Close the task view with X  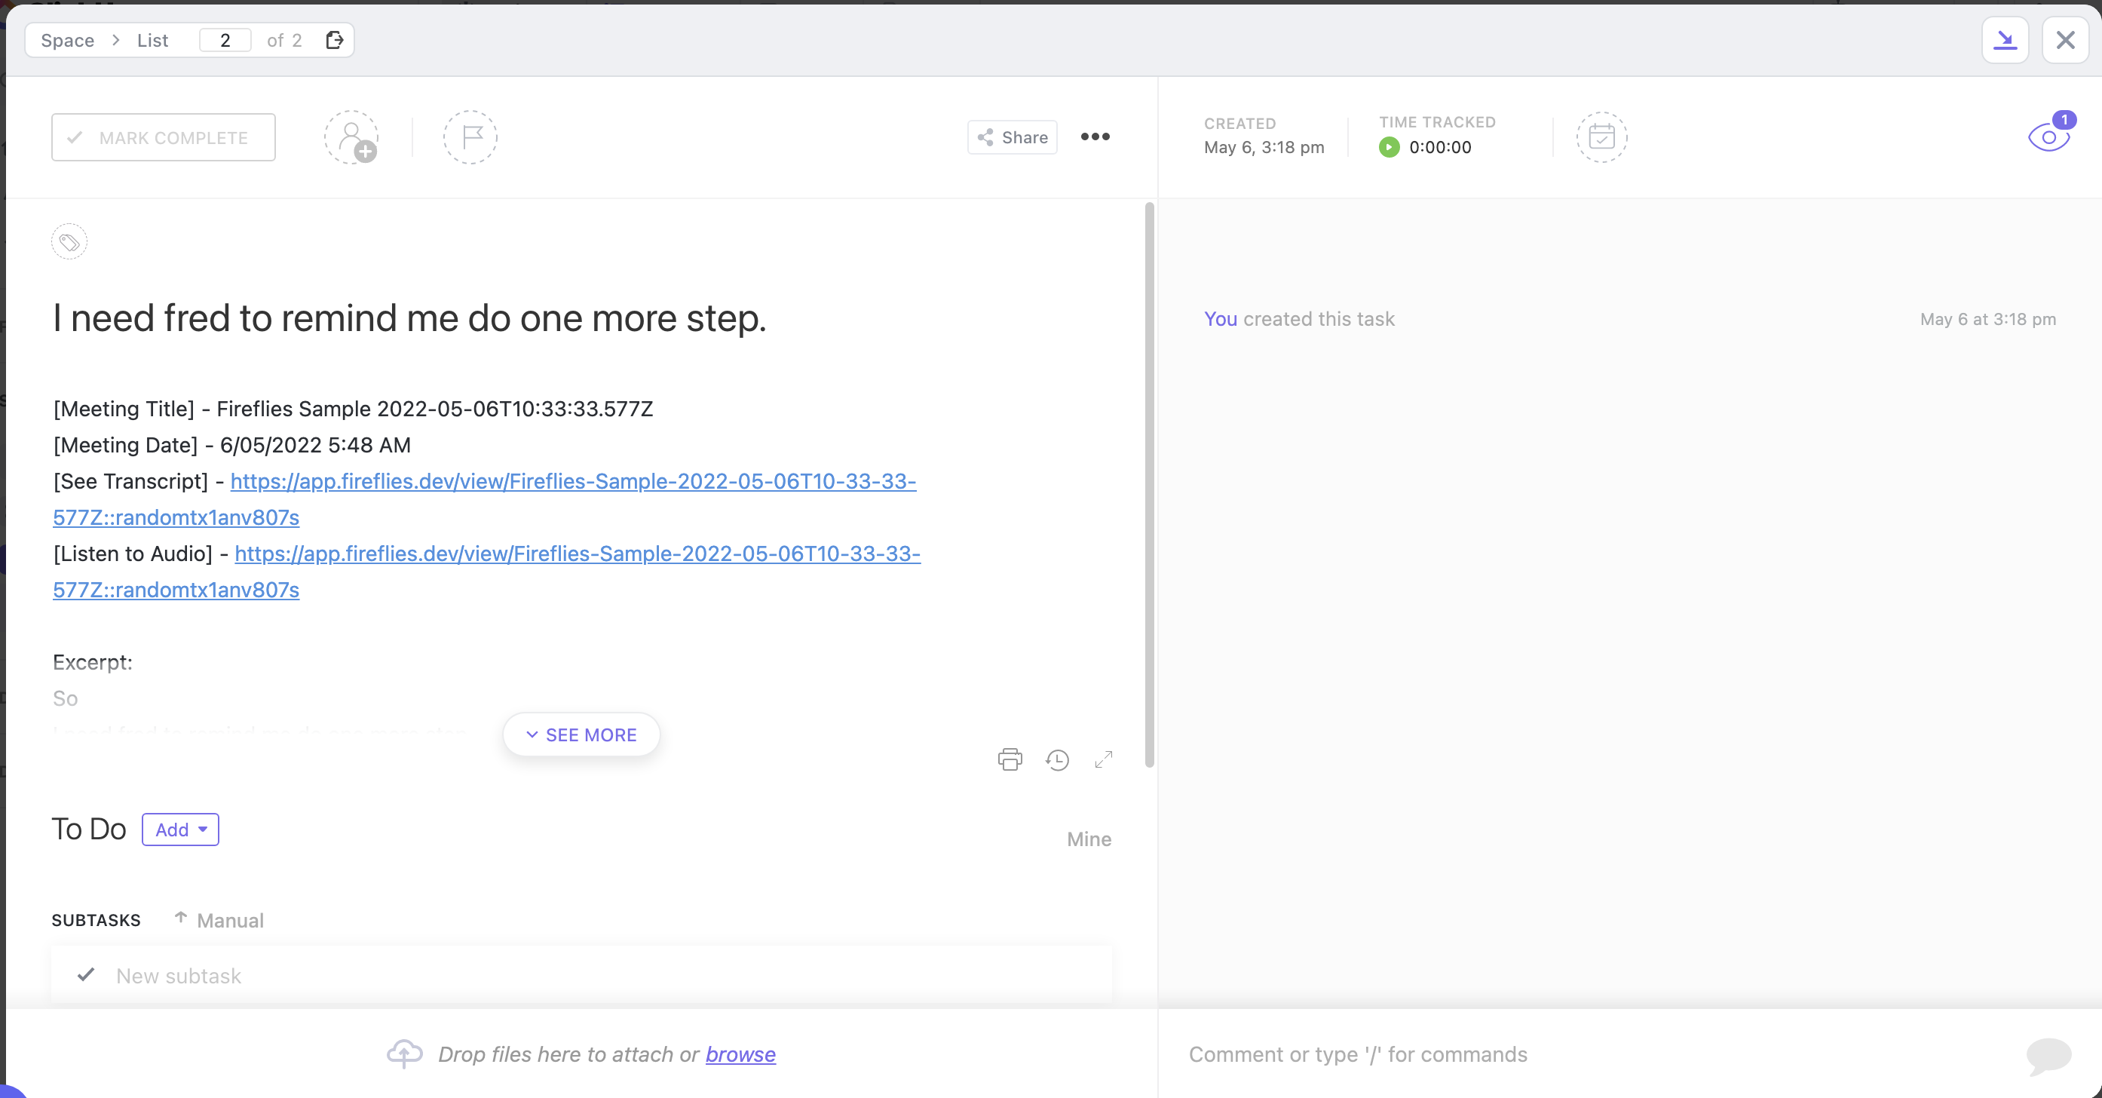[2065, 39]
